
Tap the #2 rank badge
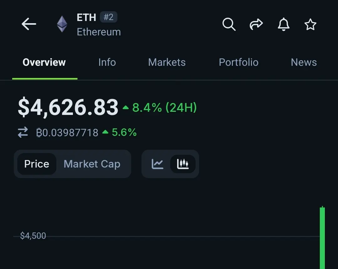(108, 17)
